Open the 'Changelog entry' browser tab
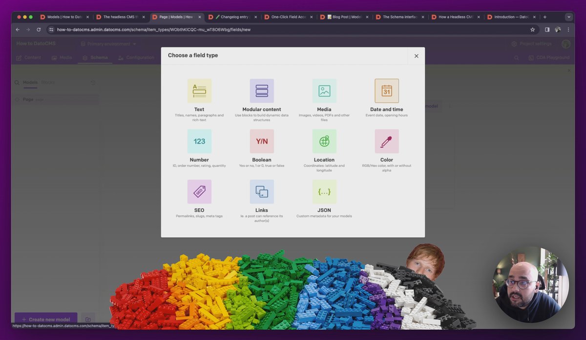The image size is (586, 340). [232, 17]
